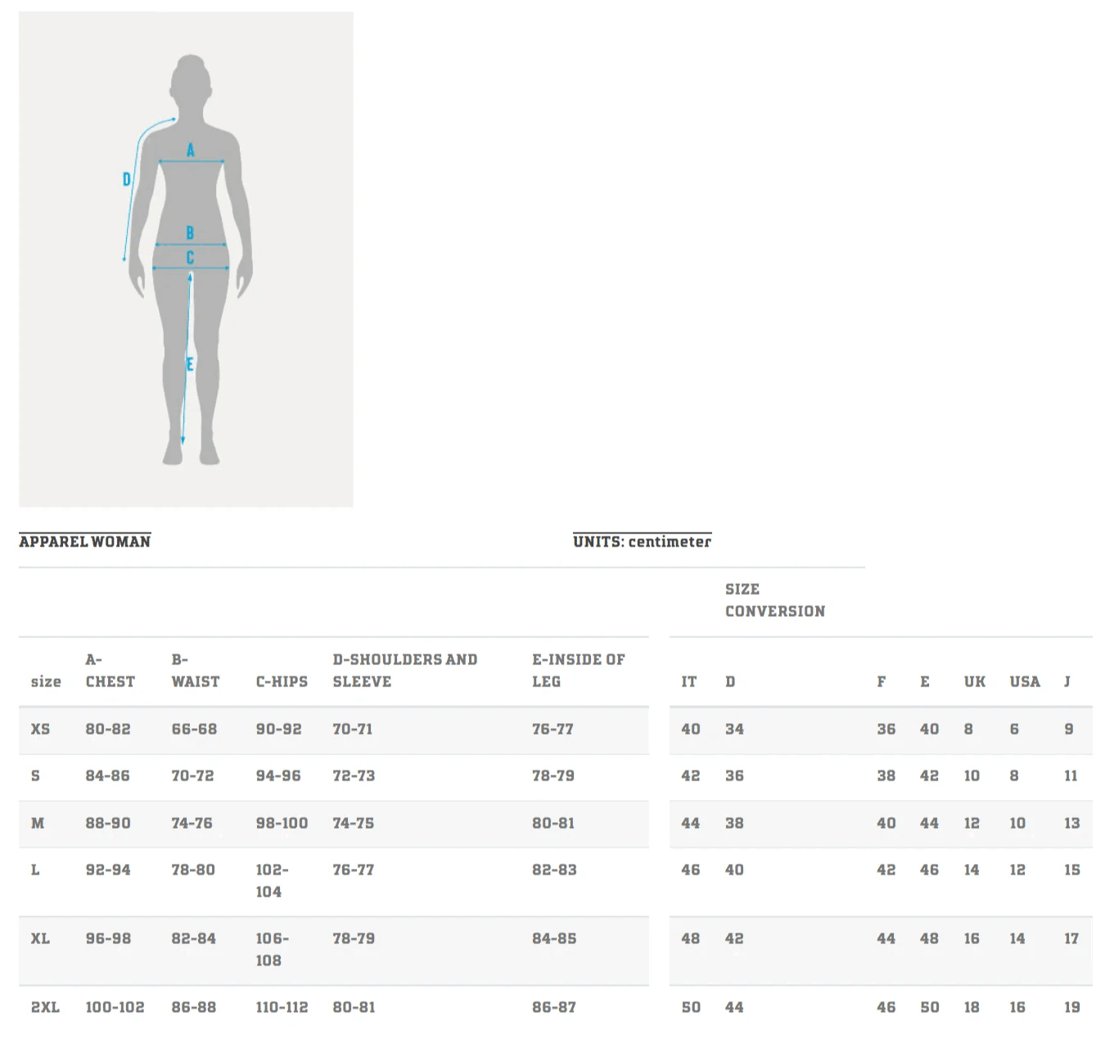Click the J size value '19'

tap(1072, 1007)
